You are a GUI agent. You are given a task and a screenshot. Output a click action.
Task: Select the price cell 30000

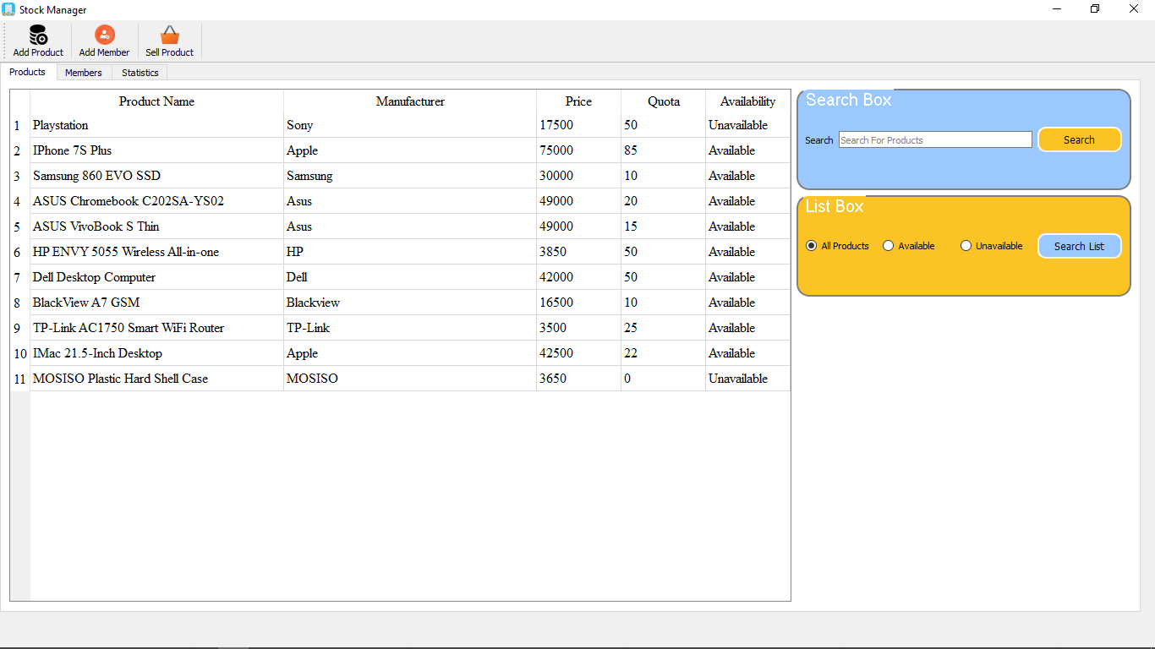pos(579,176)
